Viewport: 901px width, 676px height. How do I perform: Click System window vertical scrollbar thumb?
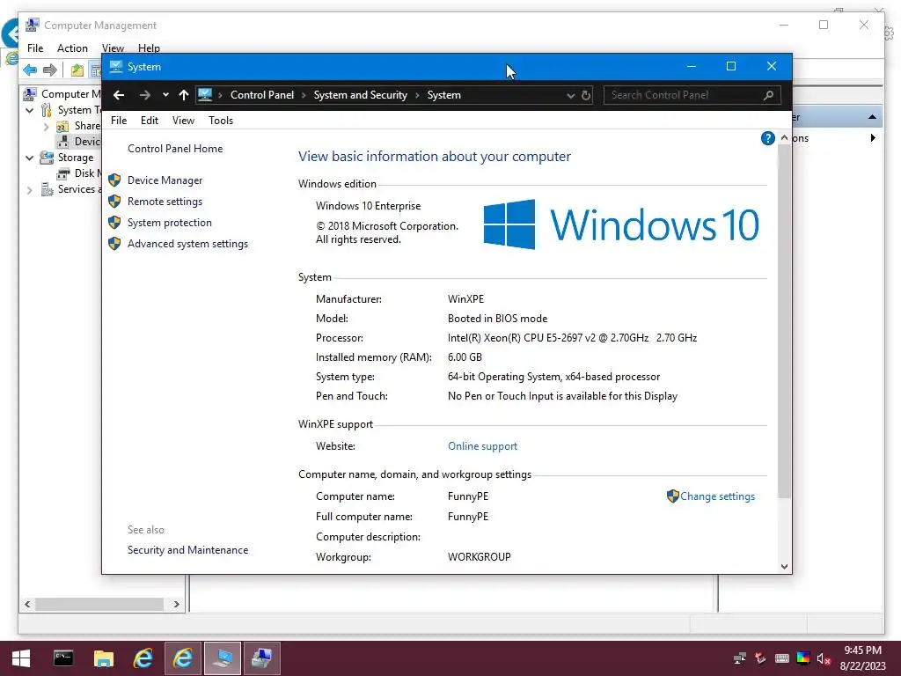(x=784, y=320)
